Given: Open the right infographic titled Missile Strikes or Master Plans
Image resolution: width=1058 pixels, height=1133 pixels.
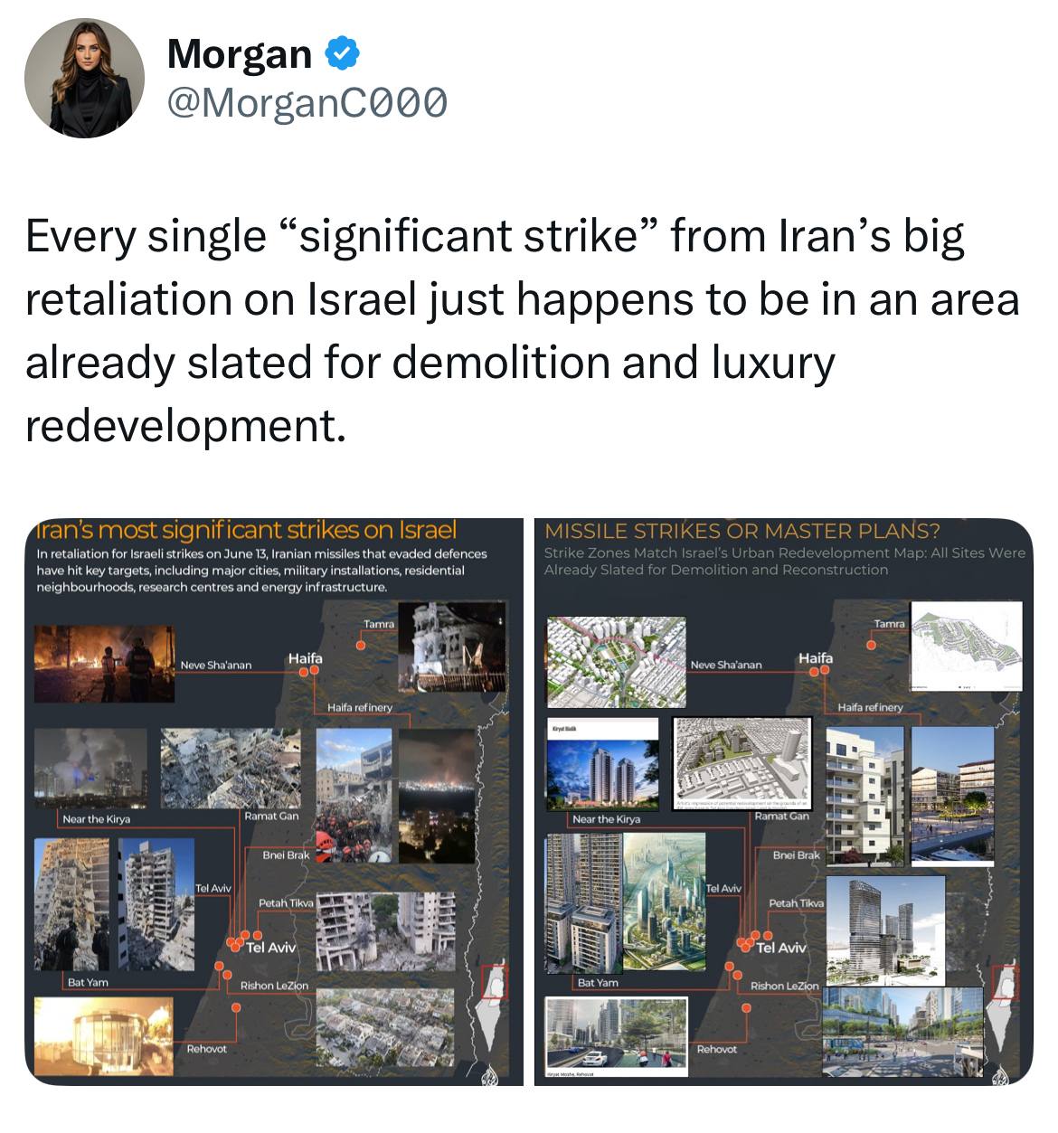Looking at the screenshot, I should coord(784,801).
